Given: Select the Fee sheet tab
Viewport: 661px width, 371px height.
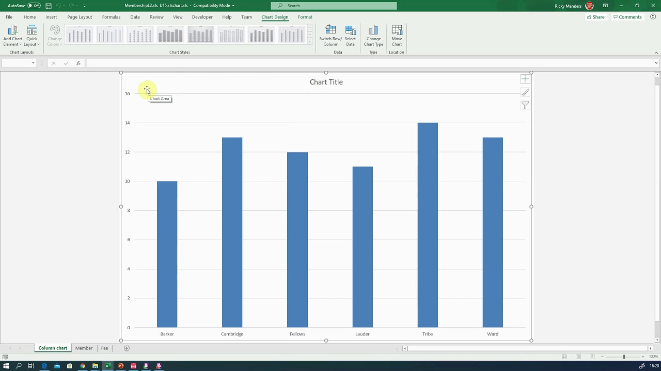Looking at the screenshot, I should point(104,348).
